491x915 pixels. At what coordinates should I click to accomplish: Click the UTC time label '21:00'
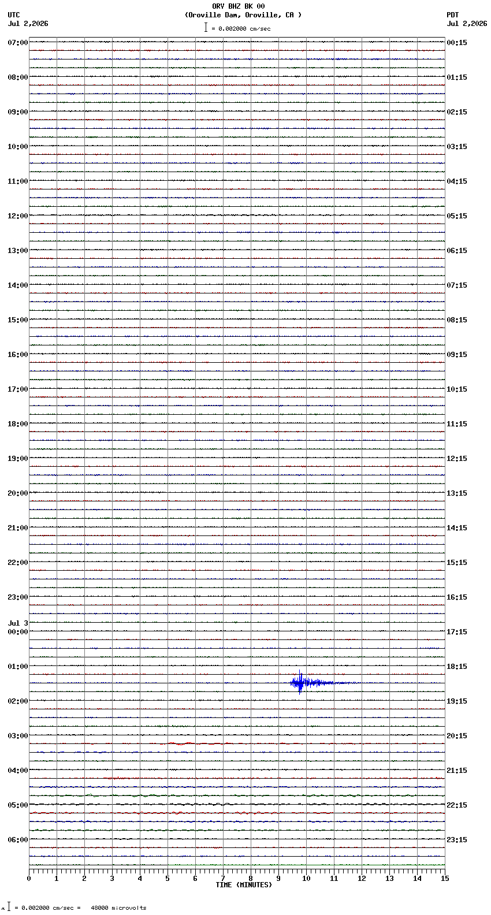point(18,528)
